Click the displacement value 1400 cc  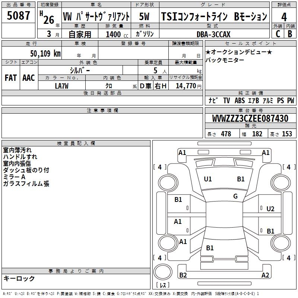[x=117, y=35]
